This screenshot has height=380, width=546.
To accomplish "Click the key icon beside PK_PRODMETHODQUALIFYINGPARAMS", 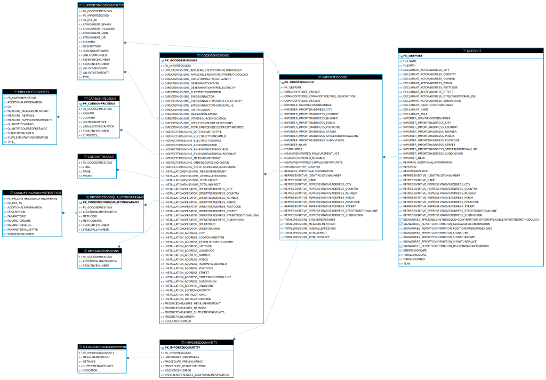I will pos(80,203).
